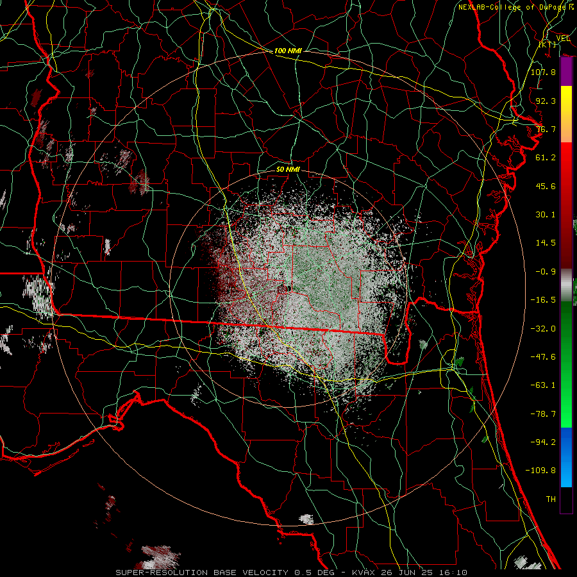This screenshot has height=577, width=577.
Task: Click the 76.7 velocity legend value
Action: (x=546, y=129)
